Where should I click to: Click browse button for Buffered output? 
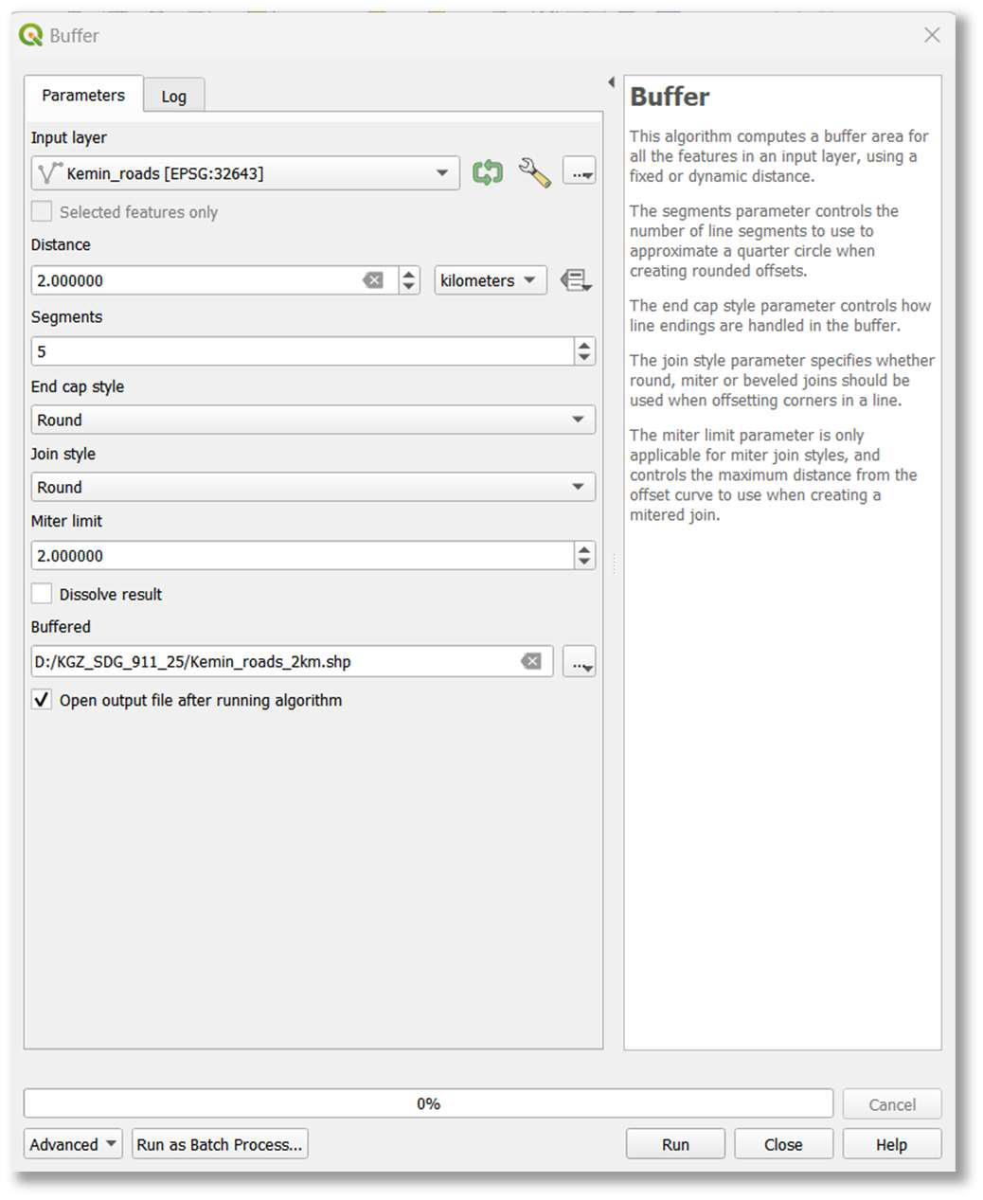click(x=579, y=662)
